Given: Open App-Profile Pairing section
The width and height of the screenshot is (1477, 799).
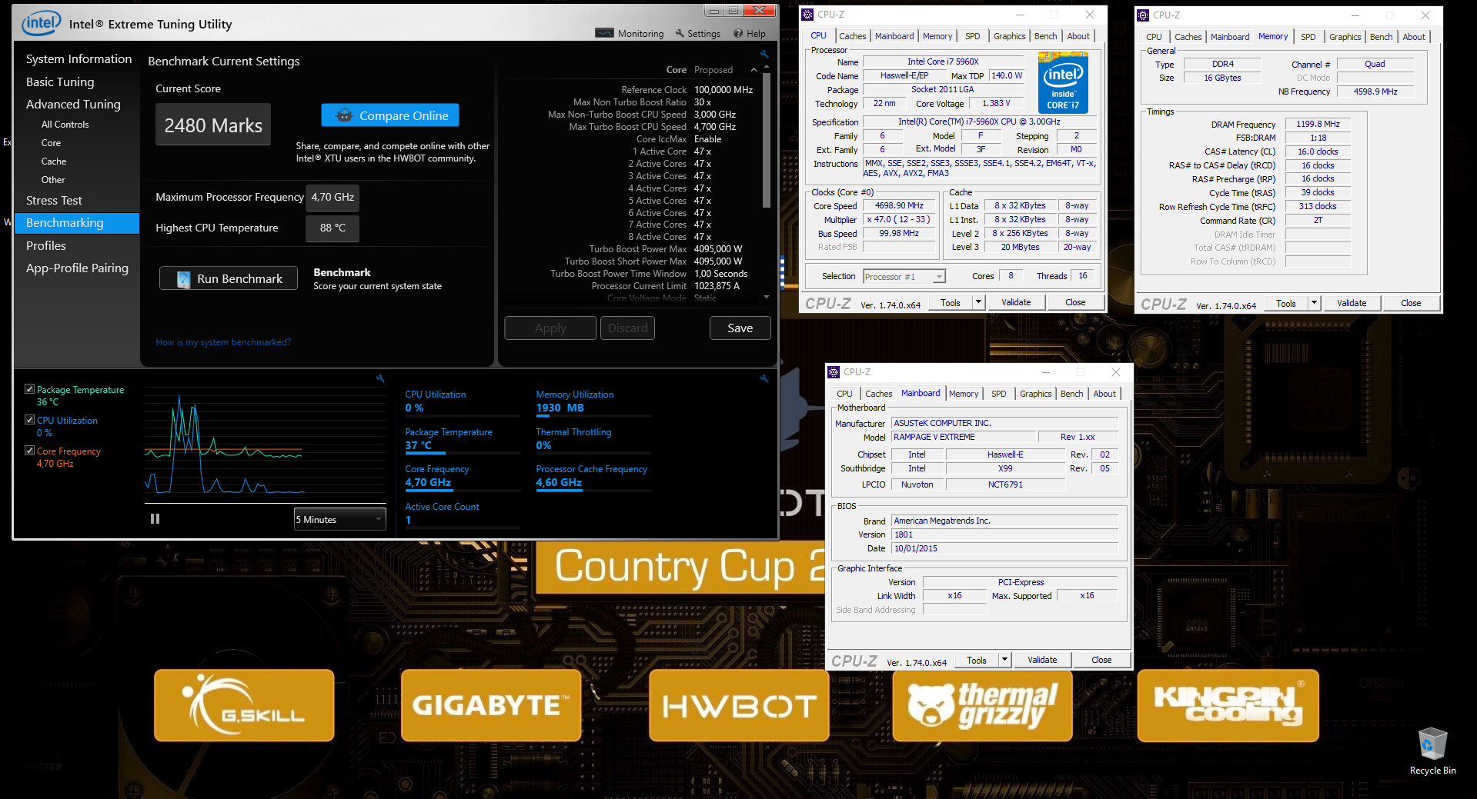Looking at the screenshot, I should [x=77, y=268].
